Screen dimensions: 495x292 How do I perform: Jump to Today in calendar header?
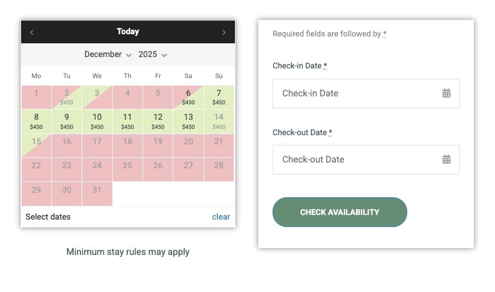[x=128, y=32]
